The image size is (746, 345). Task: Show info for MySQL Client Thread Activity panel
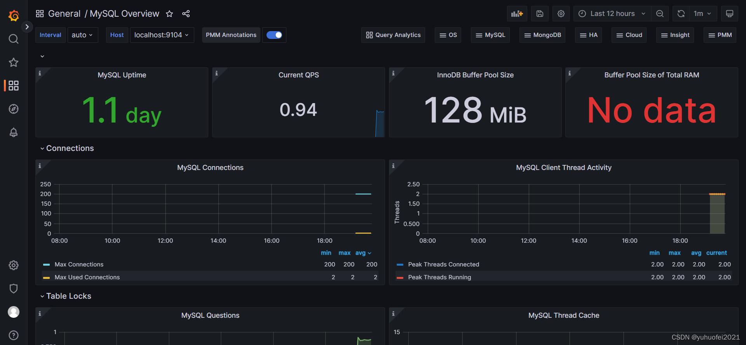[x=393, y=166]
